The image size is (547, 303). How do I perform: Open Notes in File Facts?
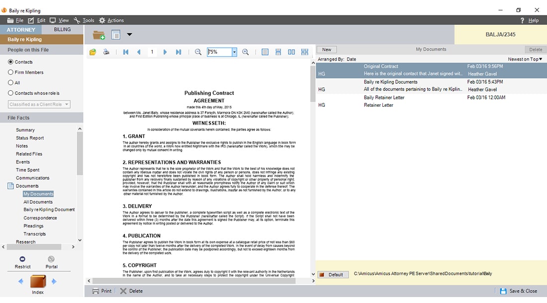coord(21,146)
